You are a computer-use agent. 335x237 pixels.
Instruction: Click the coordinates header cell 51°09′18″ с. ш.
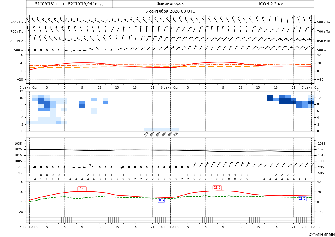[x=69, y=4]
